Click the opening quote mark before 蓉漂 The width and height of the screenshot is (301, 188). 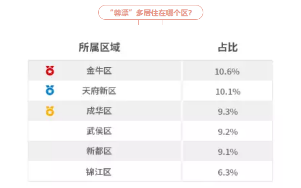tap(112, 10)
